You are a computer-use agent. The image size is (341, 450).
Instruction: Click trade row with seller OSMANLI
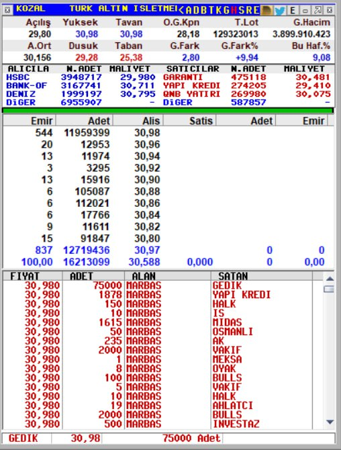tap(157, 332)
